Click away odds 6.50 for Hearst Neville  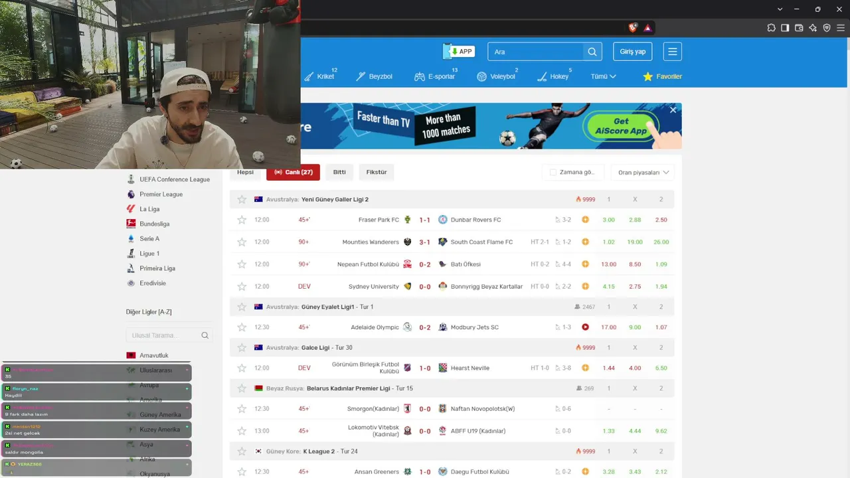pos(661,368)
